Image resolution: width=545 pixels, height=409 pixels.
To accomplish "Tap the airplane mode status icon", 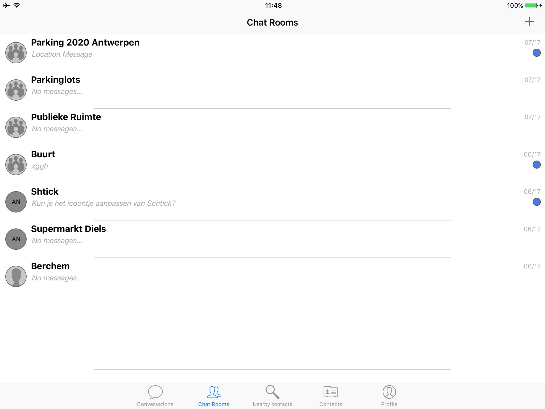I will pyautogui.click(x=6, y=5).
